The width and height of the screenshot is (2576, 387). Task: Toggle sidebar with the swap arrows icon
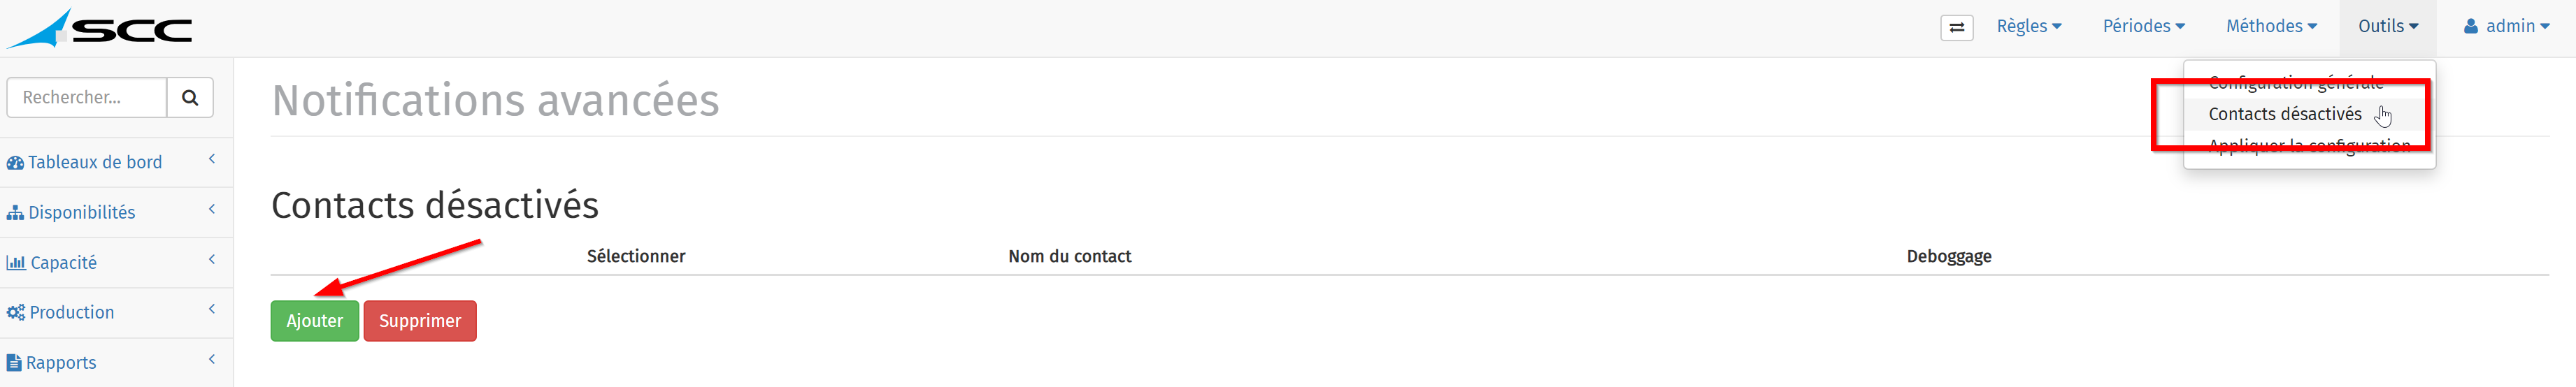pos(1957,27)
